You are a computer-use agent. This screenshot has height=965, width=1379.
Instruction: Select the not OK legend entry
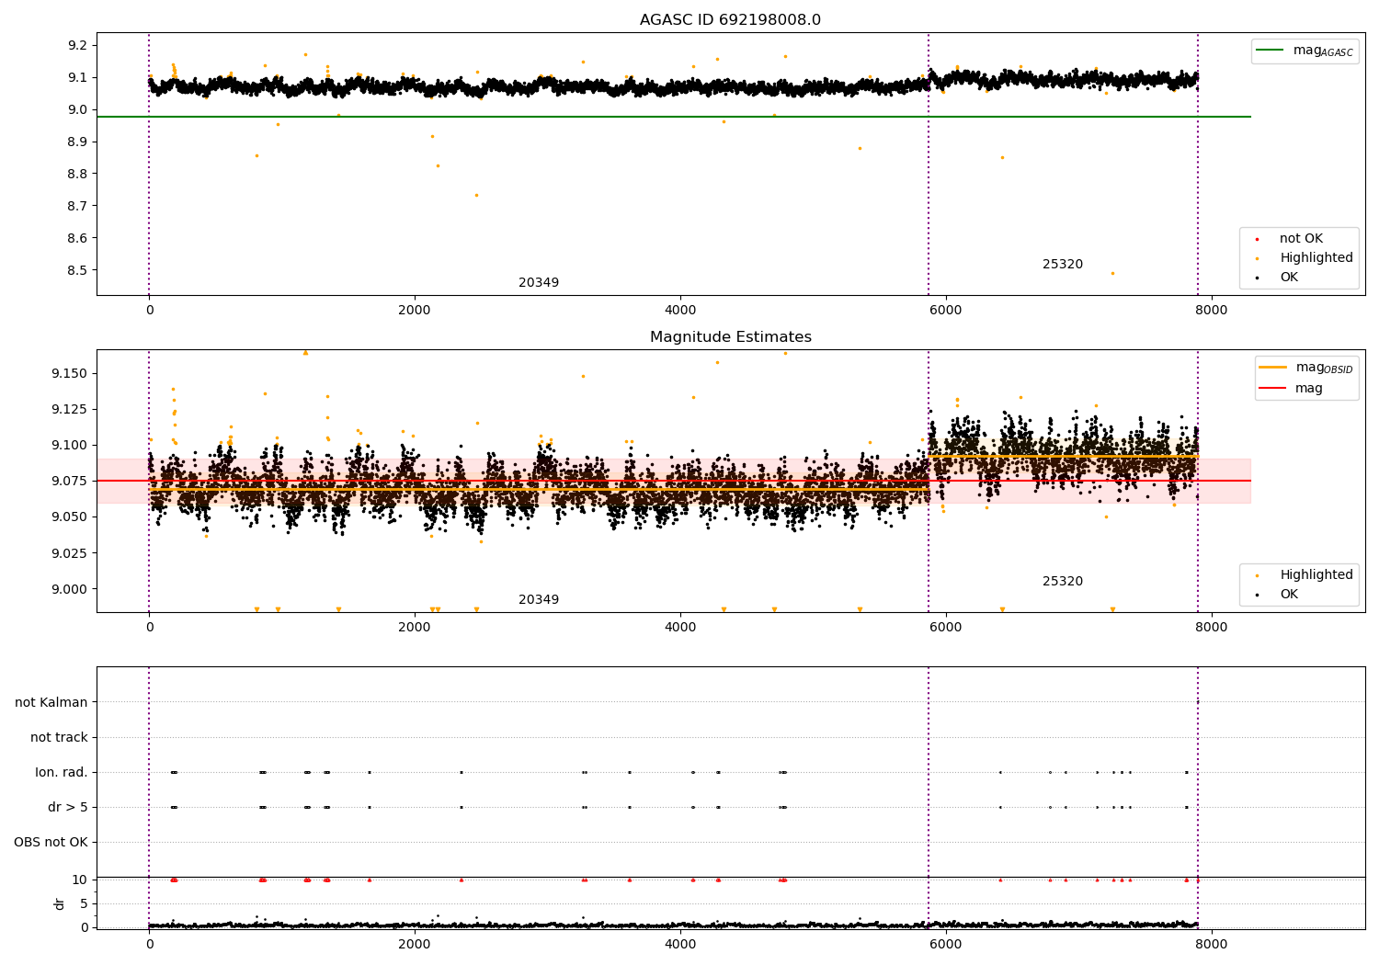point(1290,239)
